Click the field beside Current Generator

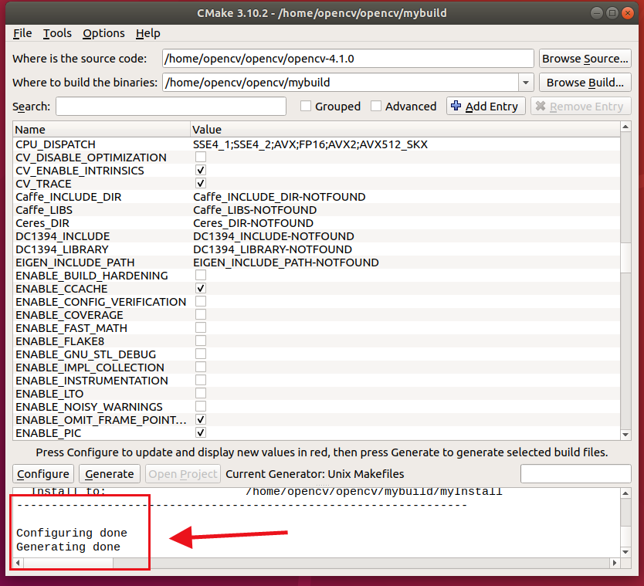tap(575, 474)
